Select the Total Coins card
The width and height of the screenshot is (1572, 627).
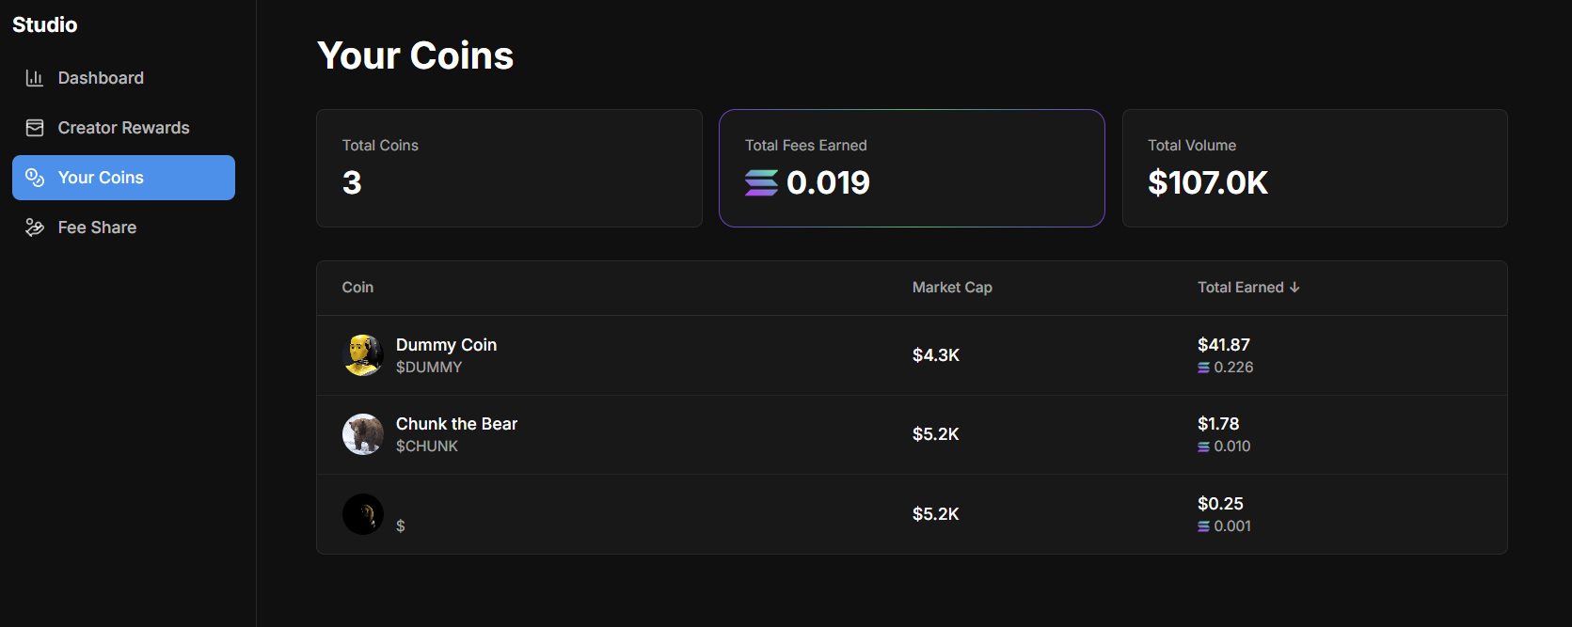pos(509,168)
